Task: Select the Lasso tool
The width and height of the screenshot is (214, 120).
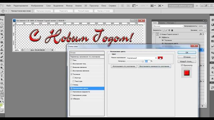Action: coord(2,27)
